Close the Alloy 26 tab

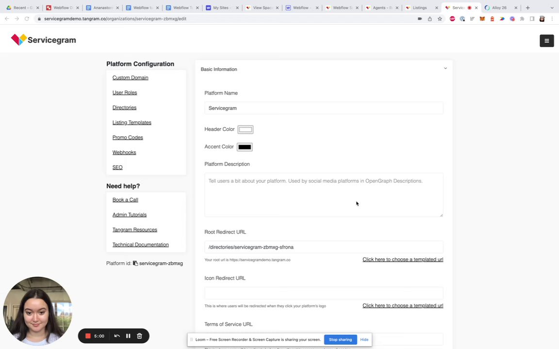pyautogui.click(x=516, y=7)
